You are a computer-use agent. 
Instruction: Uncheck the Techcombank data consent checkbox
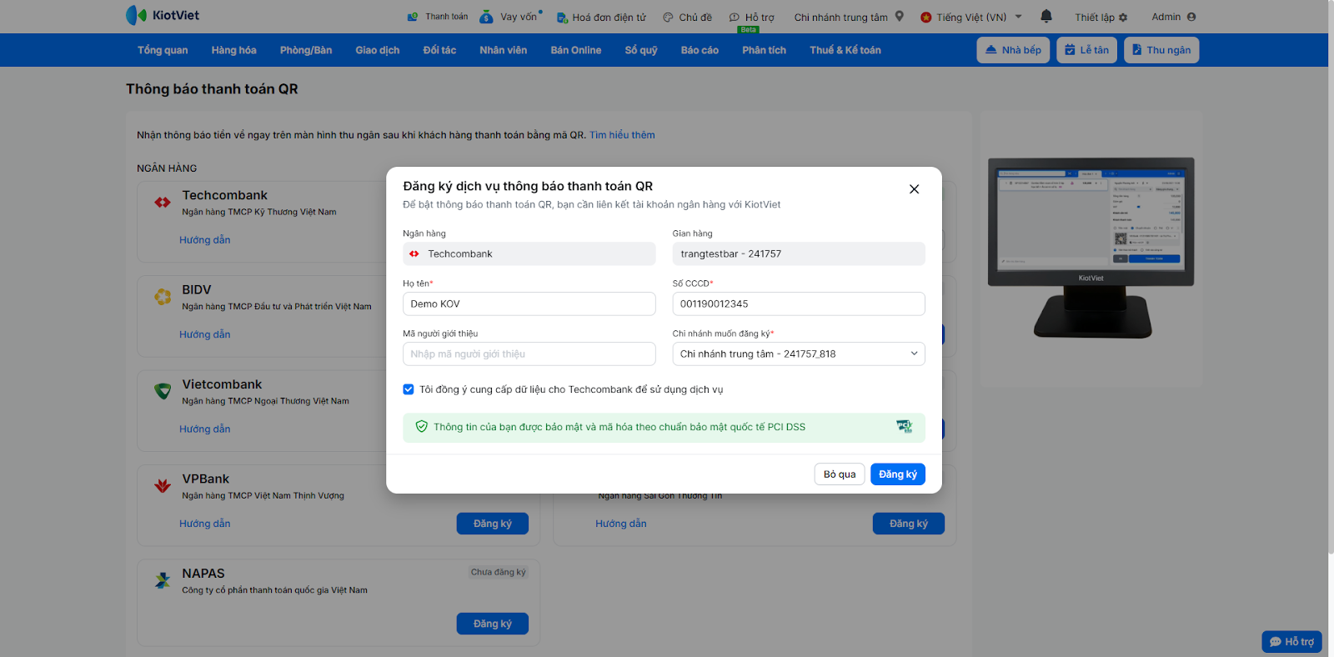click(409, 389)
